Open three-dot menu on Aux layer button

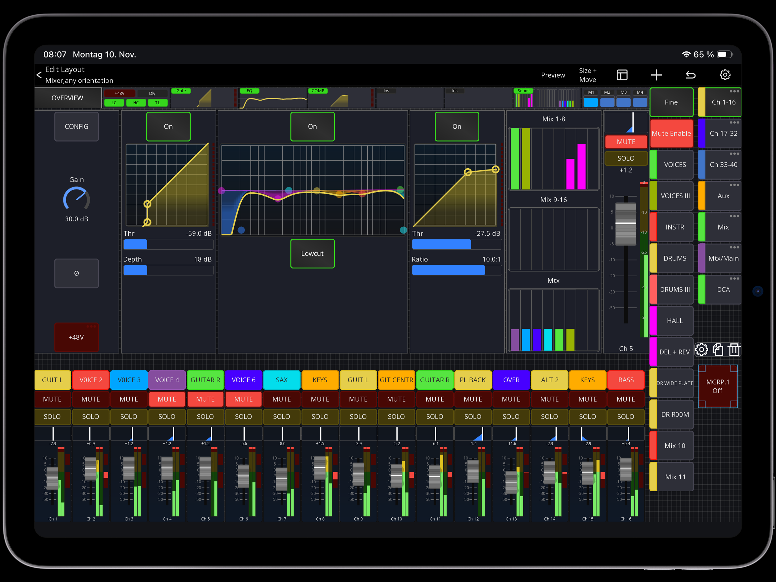coord(734,185)
